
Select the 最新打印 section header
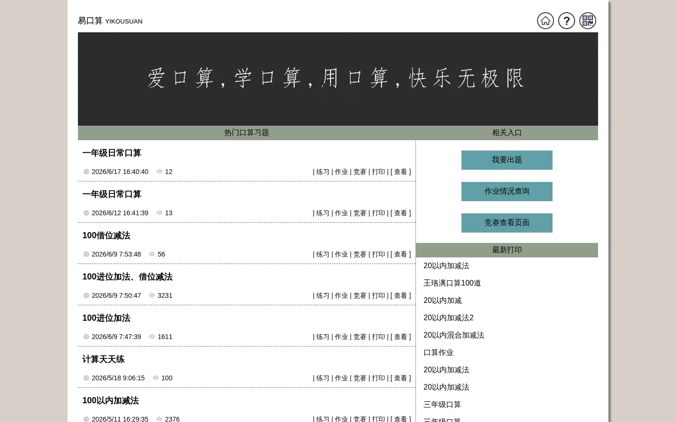coord(507,250)
